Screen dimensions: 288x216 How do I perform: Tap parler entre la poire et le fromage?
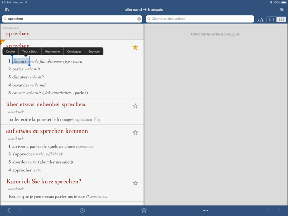[41, 119]
